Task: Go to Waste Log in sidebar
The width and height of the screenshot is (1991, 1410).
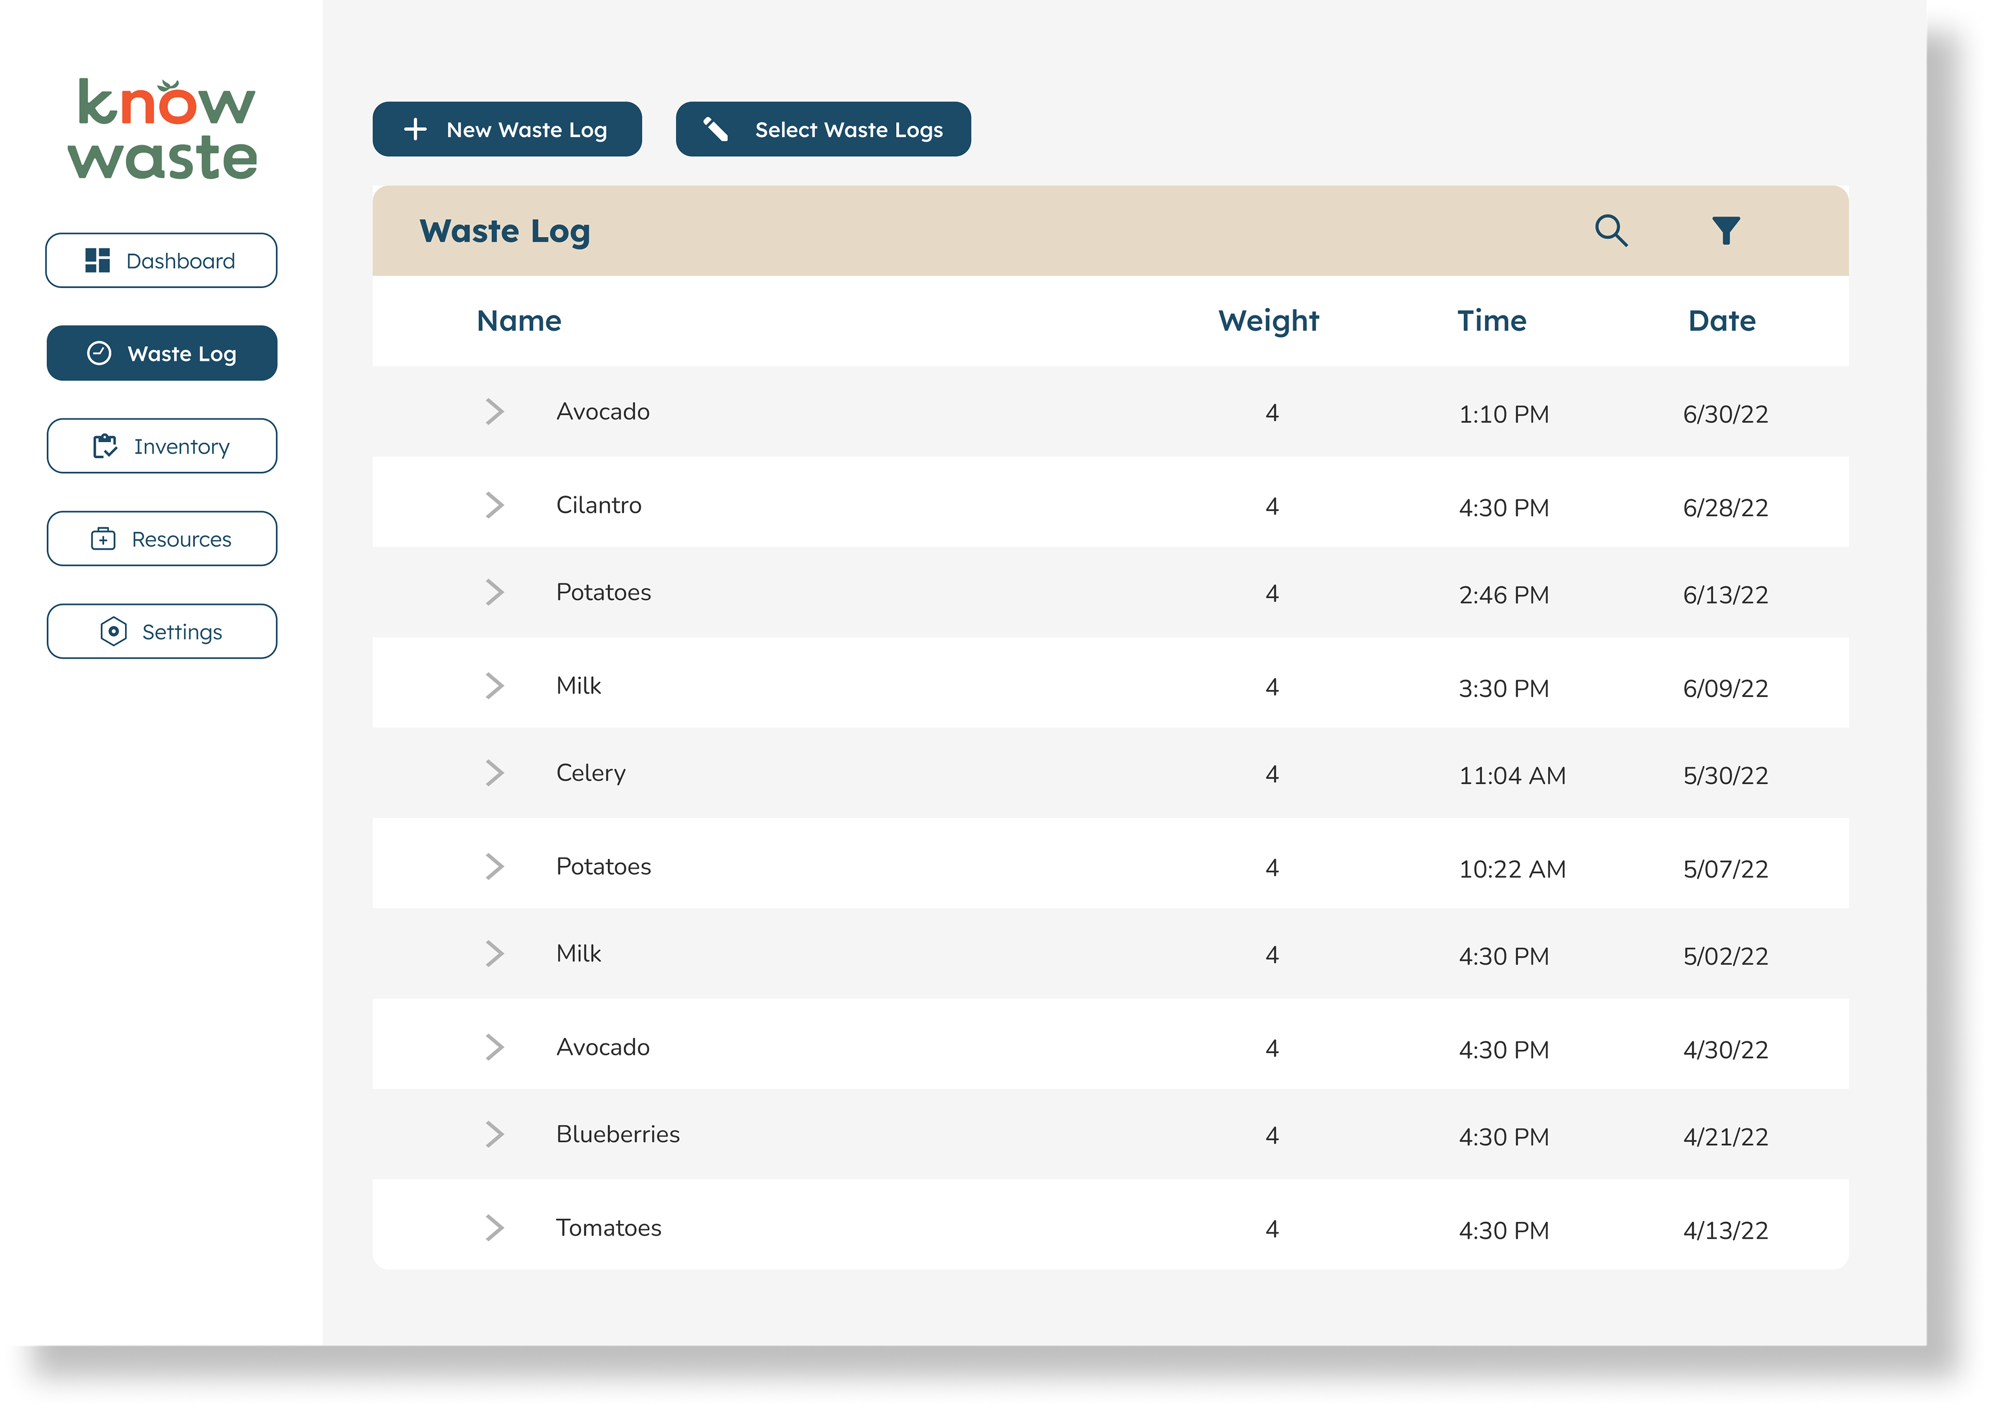Action: (x=161, y=354)
